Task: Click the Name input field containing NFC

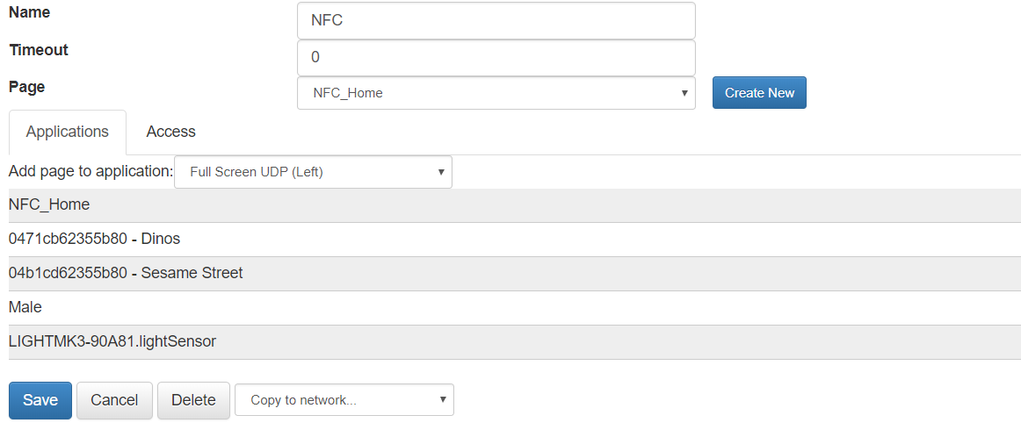Action: point(496,20)
